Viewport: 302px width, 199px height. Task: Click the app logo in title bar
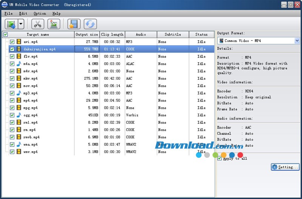click(x=5, y=5)
